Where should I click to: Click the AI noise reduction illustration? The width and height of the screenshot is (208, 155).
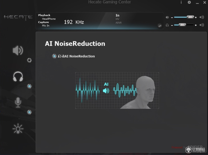tap(117, 91)
